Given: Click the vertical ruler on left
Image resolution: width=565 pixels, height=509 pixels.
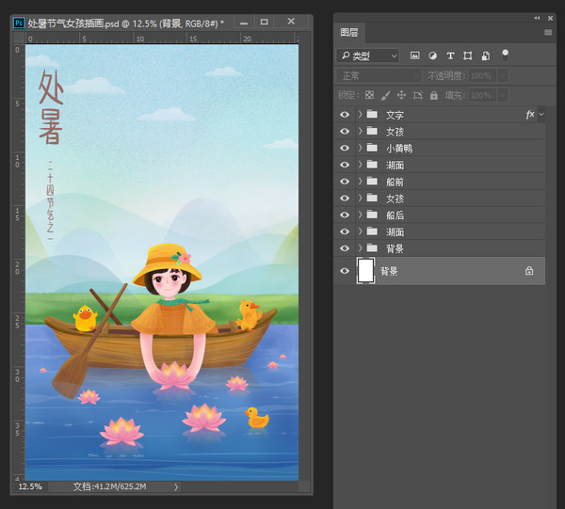Looking at the screenshot, I should [19, 262].
